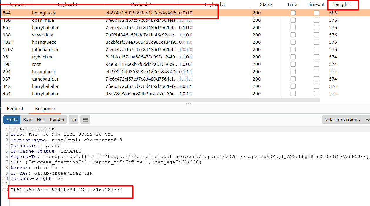
Task: Toggle the show newline characters \n button
Action: point(74,120)
